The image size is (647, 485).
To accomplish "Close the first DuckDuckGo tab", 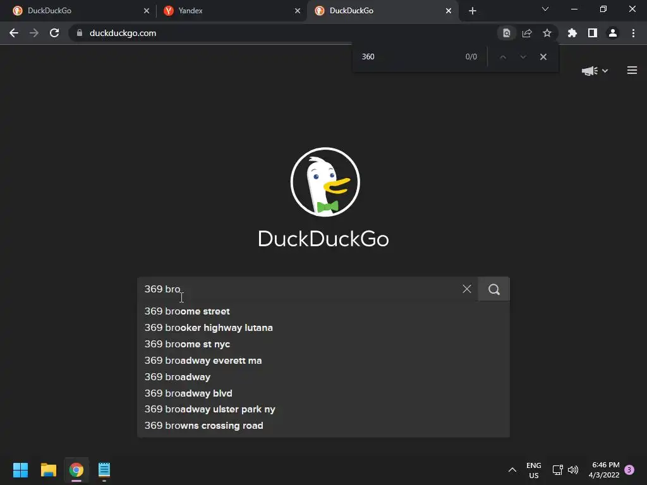I will point(147,11).
